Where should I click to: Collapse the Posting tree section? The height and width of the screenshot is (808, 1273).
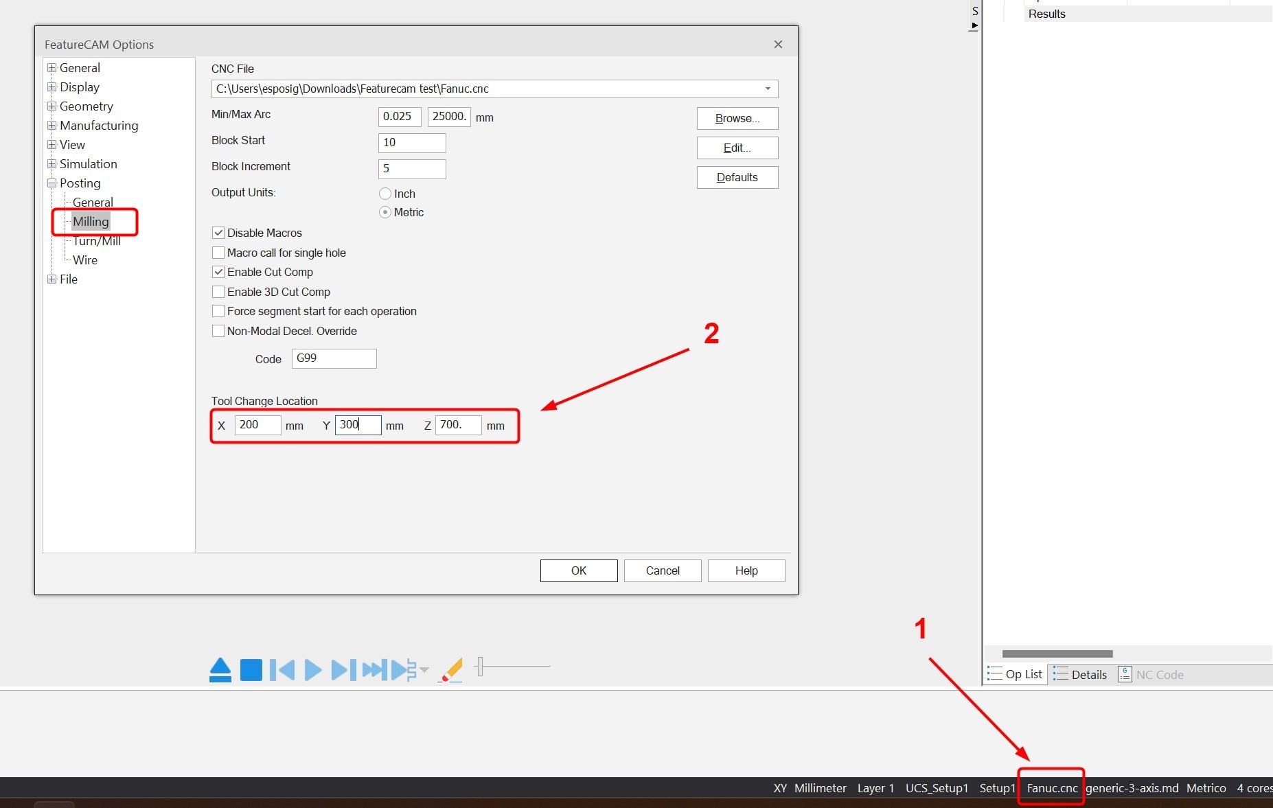click(x=51, y=183)
